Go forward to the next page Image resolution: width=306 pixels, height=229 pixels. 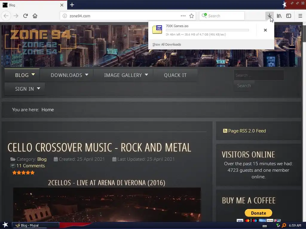pos(16,16)
